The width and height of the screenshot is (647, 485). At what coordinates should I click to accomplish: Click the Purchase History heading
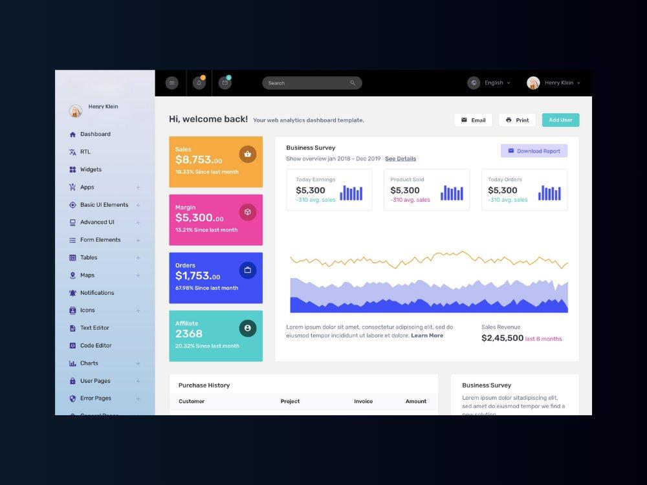[204, 385]
